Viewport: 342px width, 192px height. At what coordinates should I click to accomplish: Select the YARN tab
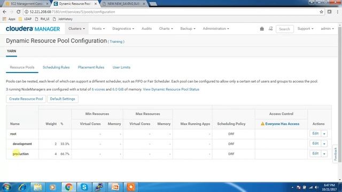11,51
